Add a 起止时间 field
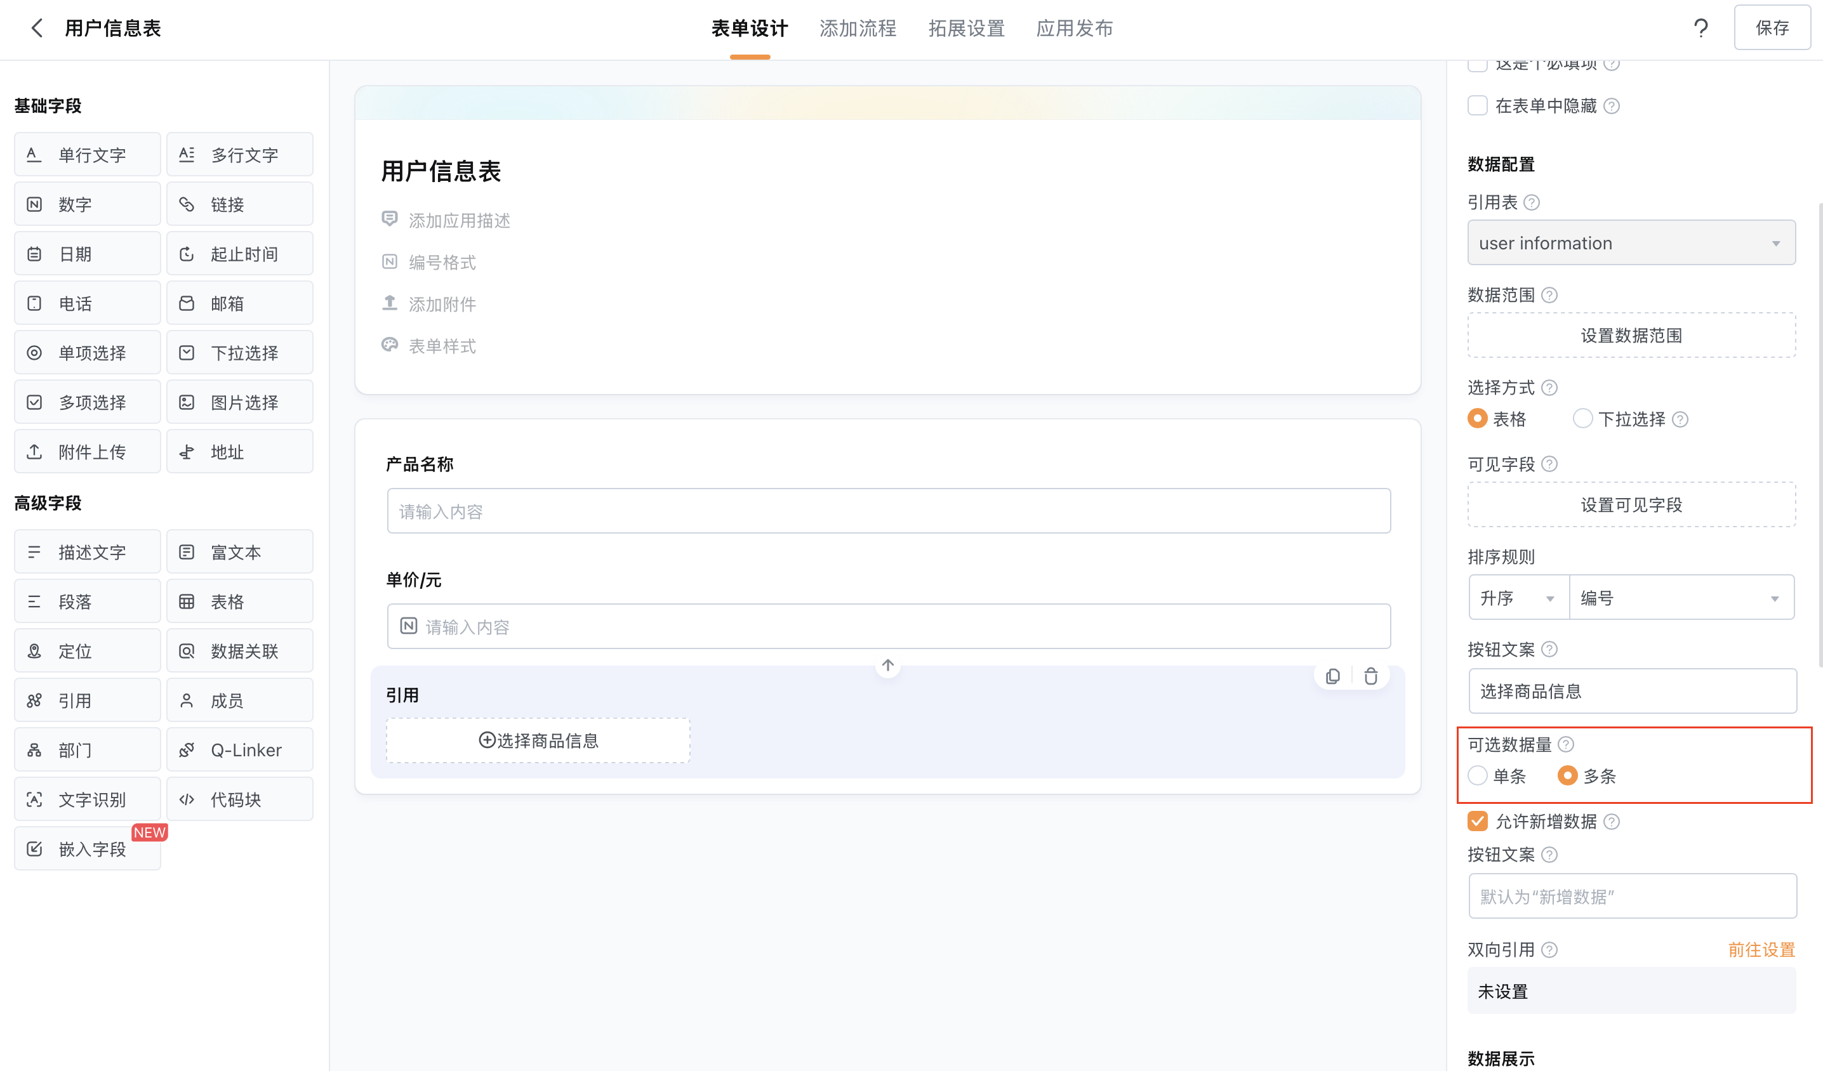This screenshot has height=1071, width=1823. pyautogui.click(x=239, y=254)
